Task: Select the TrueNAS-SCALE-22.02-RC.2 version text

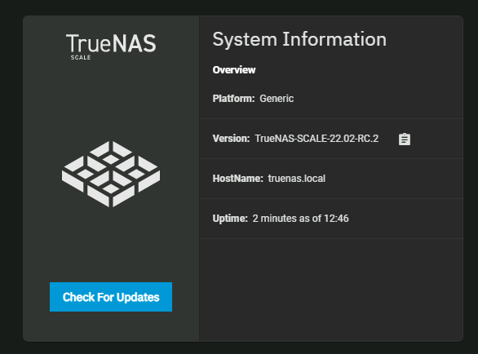Action: pos(316,139)
